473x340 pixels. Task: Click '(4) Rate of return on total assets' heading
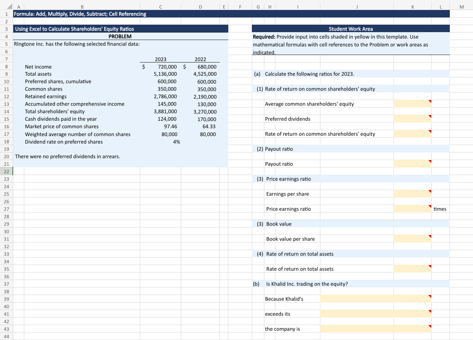click(295, 254)
